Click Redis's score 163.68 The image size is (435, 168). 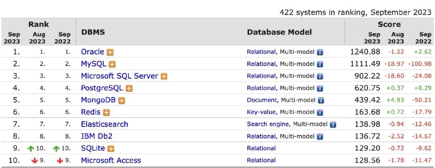pyautogui.click(x=367, y=112)
